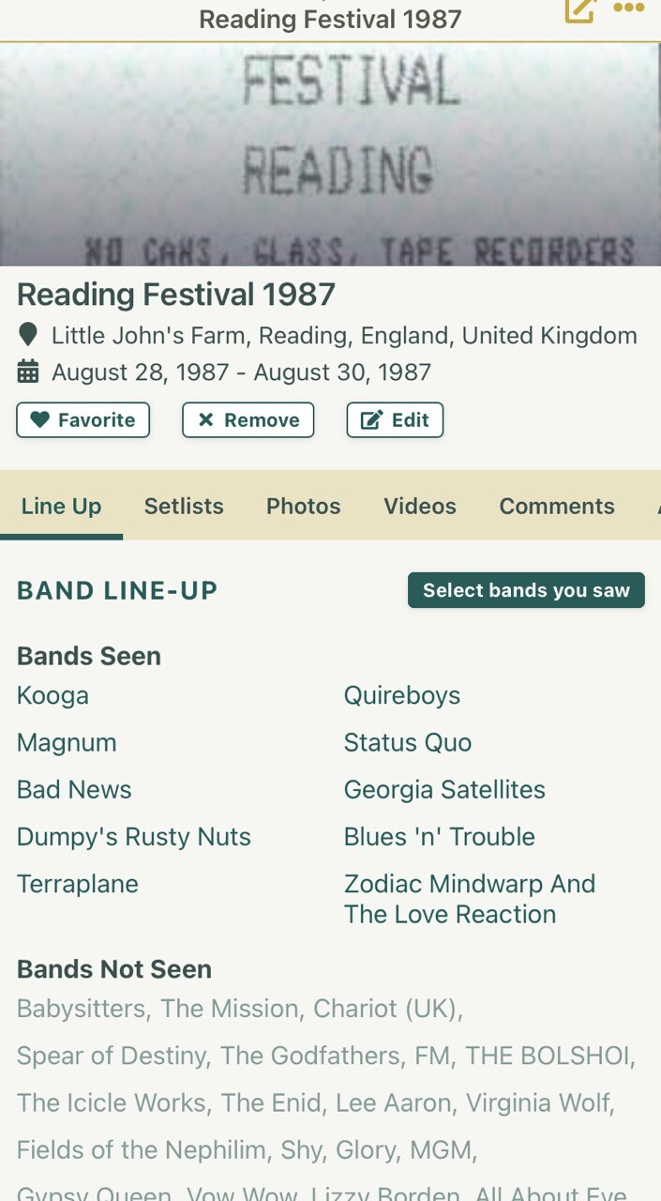Tap the edit pencil icon in header
The width and height of the screenshot is (661, 1201).
(x=579, y=10)
